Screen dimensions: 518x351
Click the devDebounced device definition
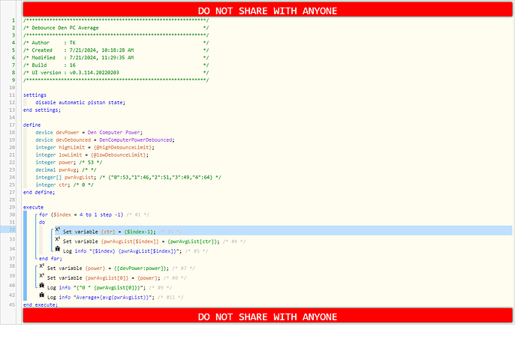[104, 140]
